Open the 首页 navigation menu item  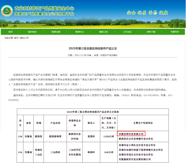point(10,32)
